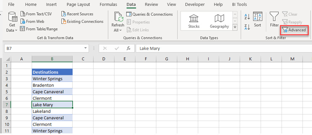The image size is (312, 135).
Task: Open the Page Layout tab
Action: tap(78, 5)
